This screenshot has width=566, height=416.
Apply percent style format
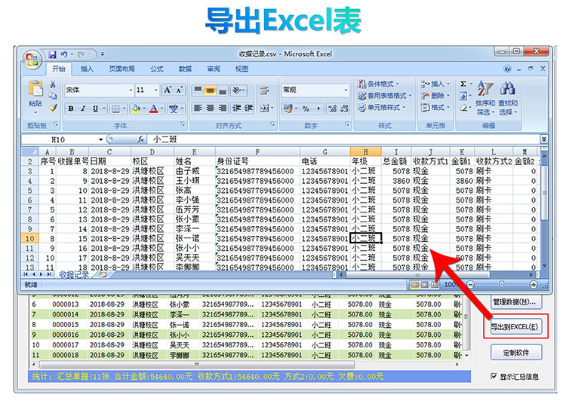[x=306, y=109]
